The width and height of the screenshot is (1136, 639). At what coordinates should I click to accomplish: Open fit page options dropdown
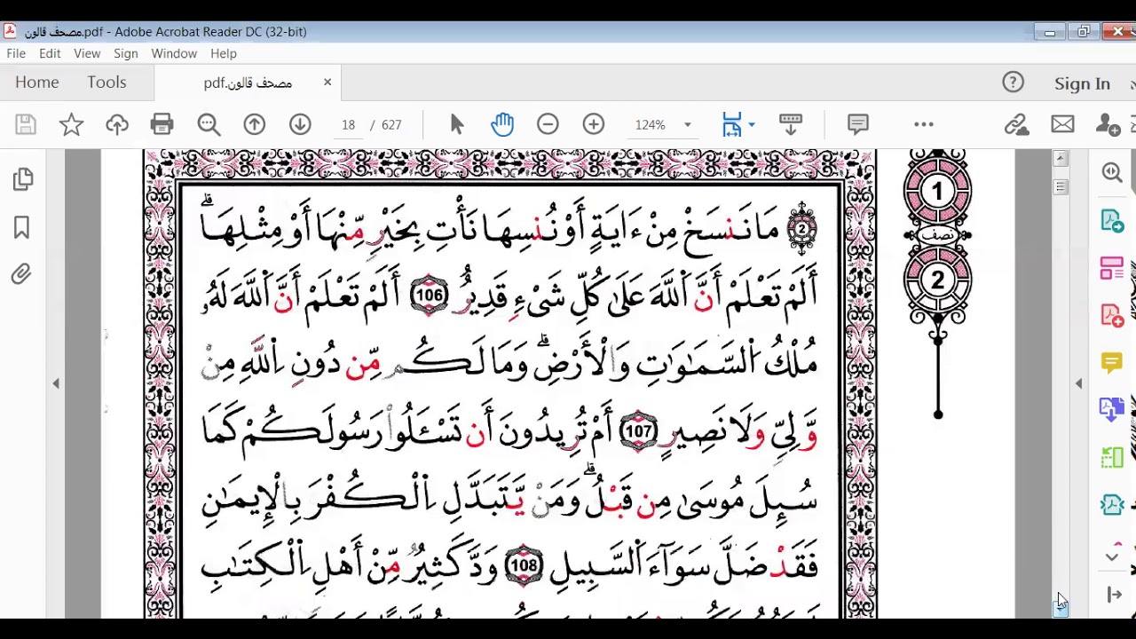pyautogui.click(x=752, y=125)
